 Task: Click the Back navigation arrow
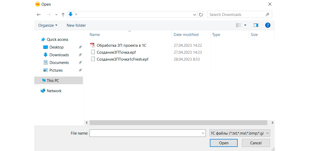tap(39, 15)
